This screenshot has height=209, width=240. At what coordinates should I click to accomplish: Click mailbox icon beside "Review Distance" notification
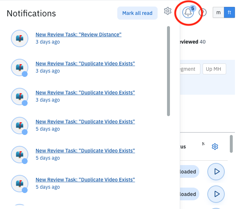pos(20,38)
